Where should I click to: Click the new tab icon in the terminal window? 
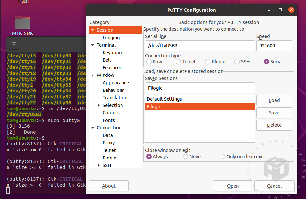[14, 44]
